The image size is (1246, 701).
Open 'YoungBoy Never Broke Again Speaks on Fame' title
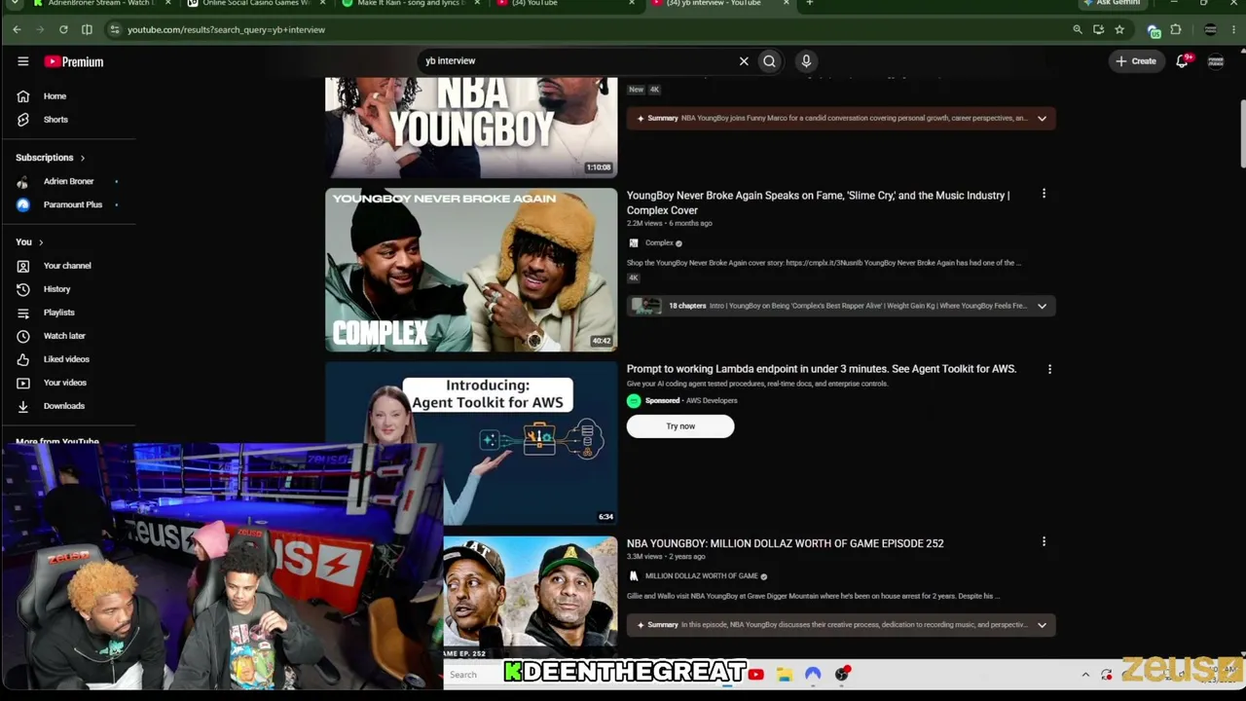click(818, 203)
